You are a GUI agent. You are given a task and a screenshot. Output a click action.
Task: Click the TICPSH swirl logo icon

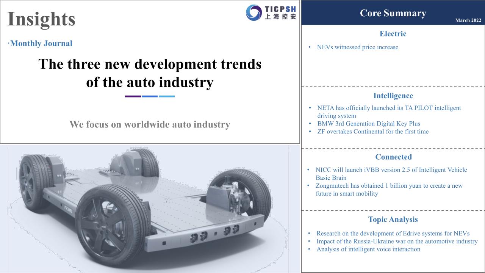tap(254, 13)
